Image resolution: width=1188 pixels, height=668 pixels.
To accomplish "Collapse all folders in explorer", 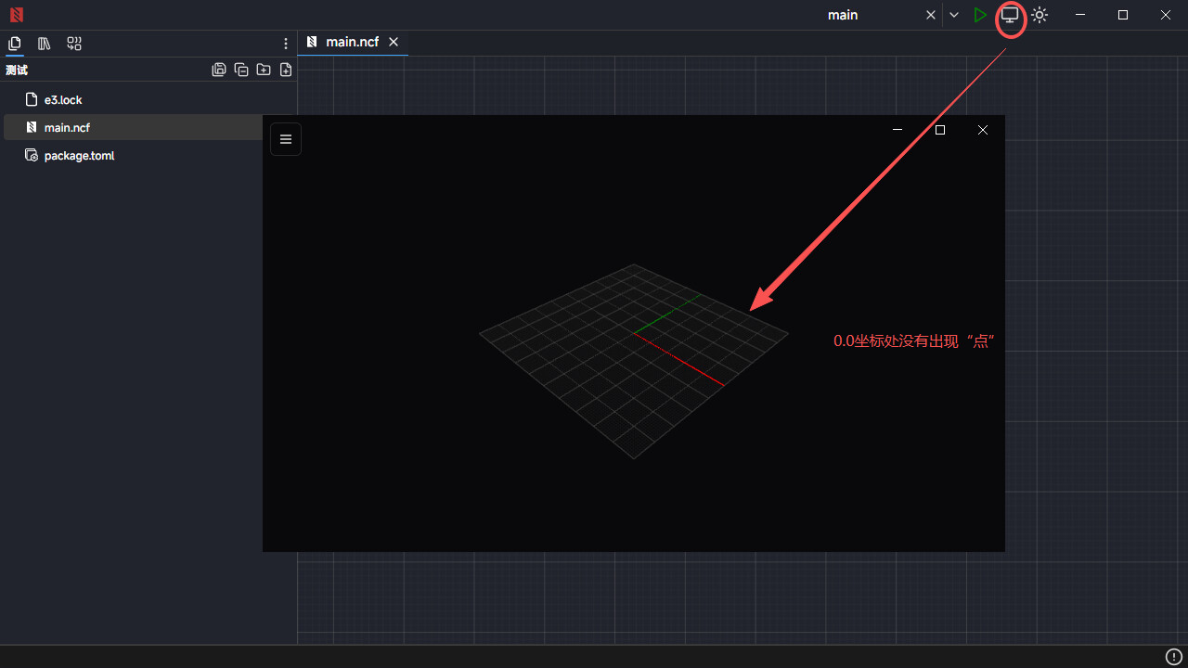I will pos(241,70).
